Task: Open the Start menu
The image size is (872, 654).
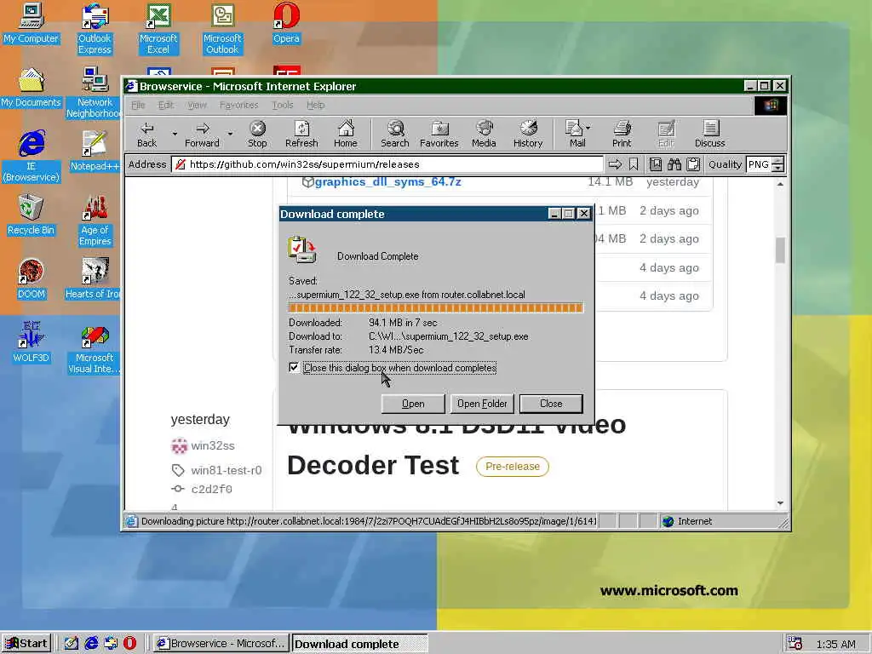Action: pyautogui.click(x=26, y=644)
